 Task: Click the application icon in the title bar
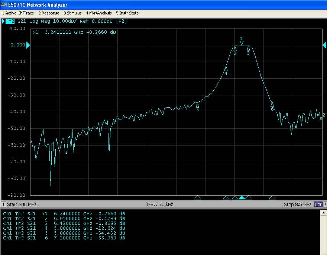click(4, 5)
